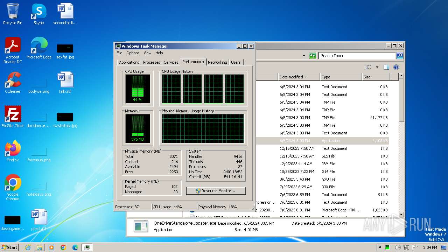Select the highlighted Application 4,108 KB row
448x252 pixels.
click(322, 141)
